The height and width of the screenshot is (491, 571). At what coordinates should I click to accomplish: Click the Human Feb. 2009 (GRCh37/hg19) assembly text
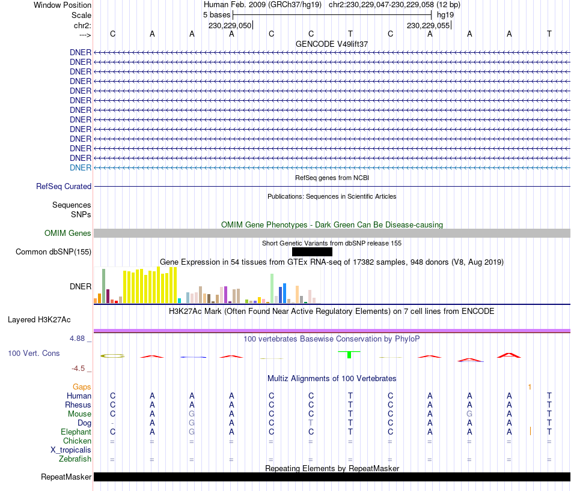263,5
